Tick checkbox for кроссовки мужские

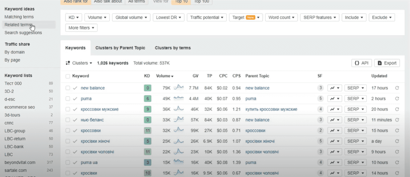click(68, 109)
